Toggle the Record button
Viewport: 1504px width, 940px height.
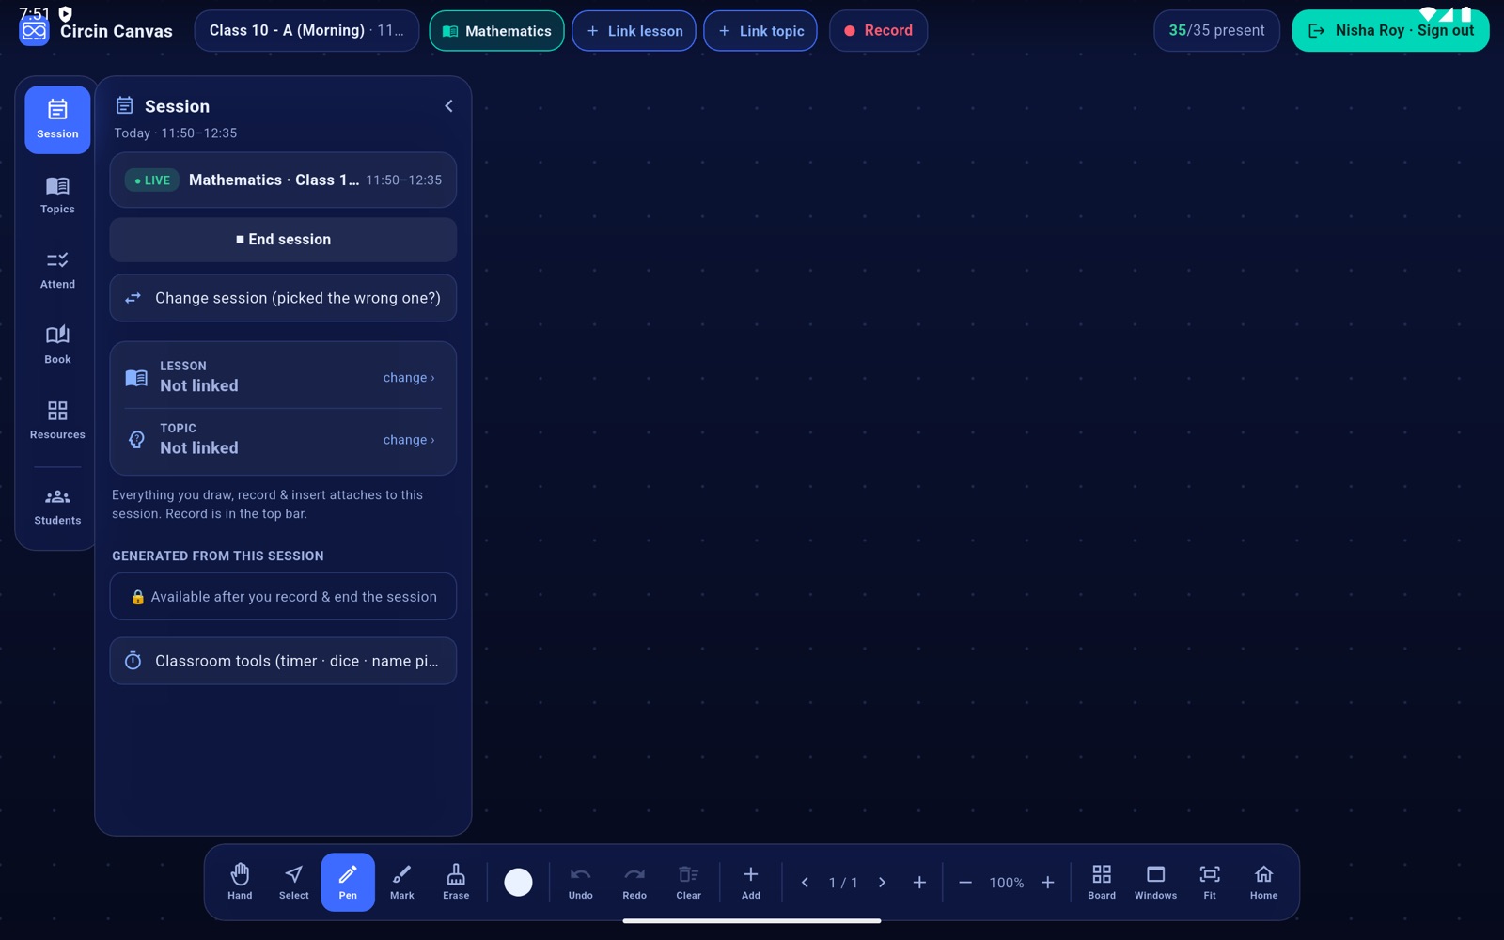[x=878, y=31]
